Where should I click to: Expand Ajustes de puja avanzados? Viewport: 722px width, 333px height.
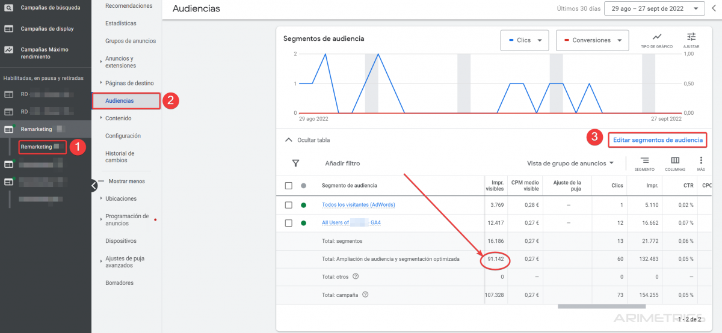[x=101, y=262]
